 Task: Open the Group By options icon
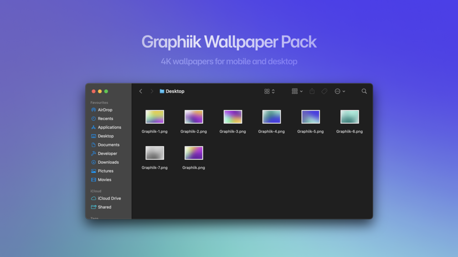[x=294, y=91]
